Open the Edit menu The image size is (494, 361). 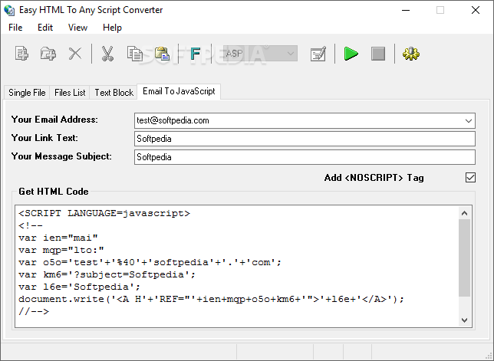[45, 28]
